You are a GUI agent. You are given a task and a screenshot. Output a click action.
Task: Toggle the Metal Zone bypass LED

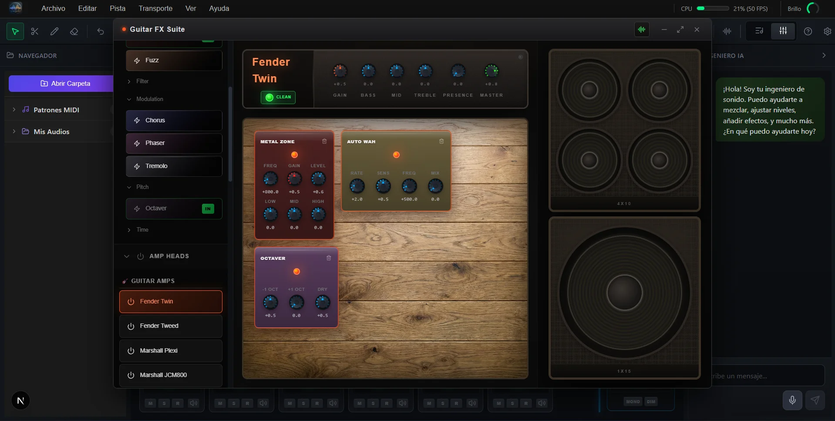294,155
